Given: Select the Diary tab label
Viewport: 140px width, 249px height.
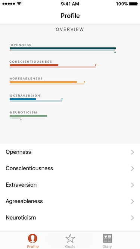Looking at the screenshot, I should click(x=107, y=246).
